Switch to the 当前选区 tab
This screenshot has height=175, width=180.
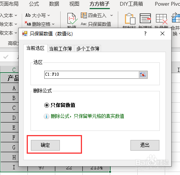pos(35,48)
